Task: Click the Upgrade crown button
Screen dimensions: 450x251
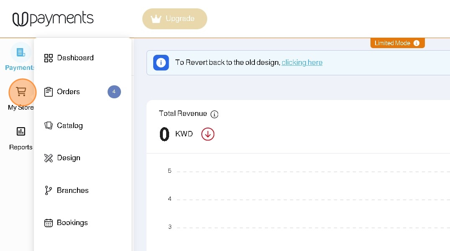Action: [x=175, y=19]
